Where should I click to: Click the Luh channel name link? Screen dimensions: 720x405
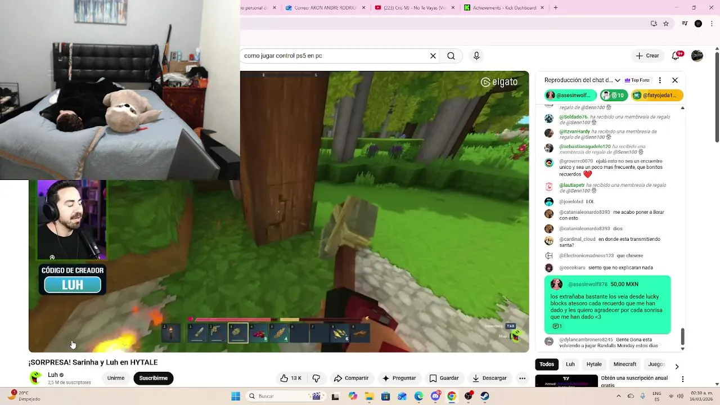coord(53,375)
